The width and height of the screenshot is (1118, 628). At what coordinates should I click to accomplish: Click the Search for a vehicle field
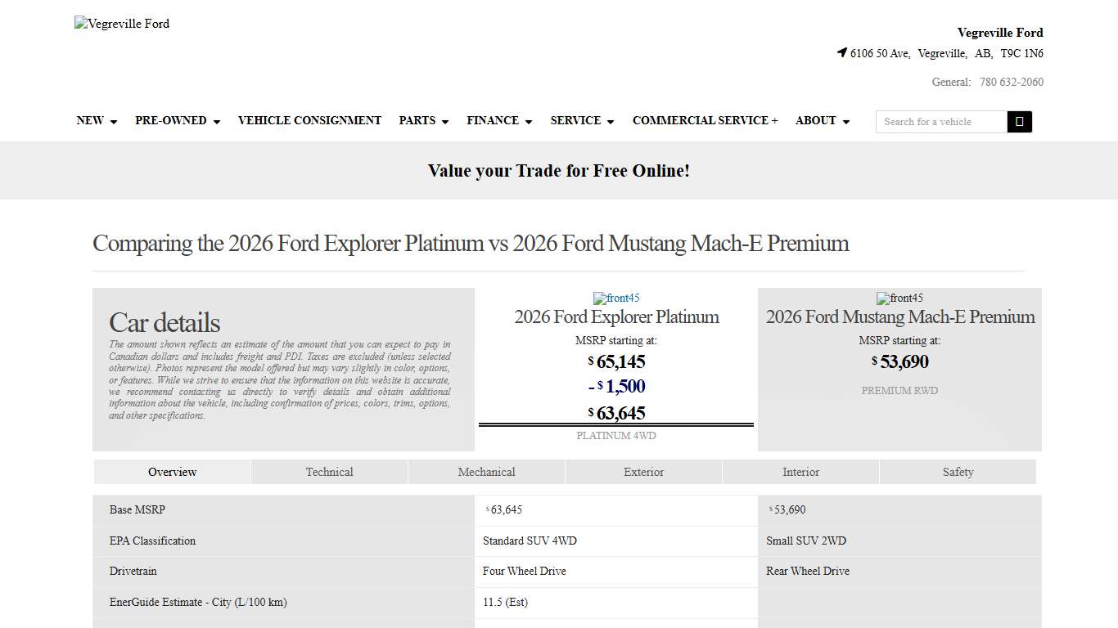pos(940,121)
